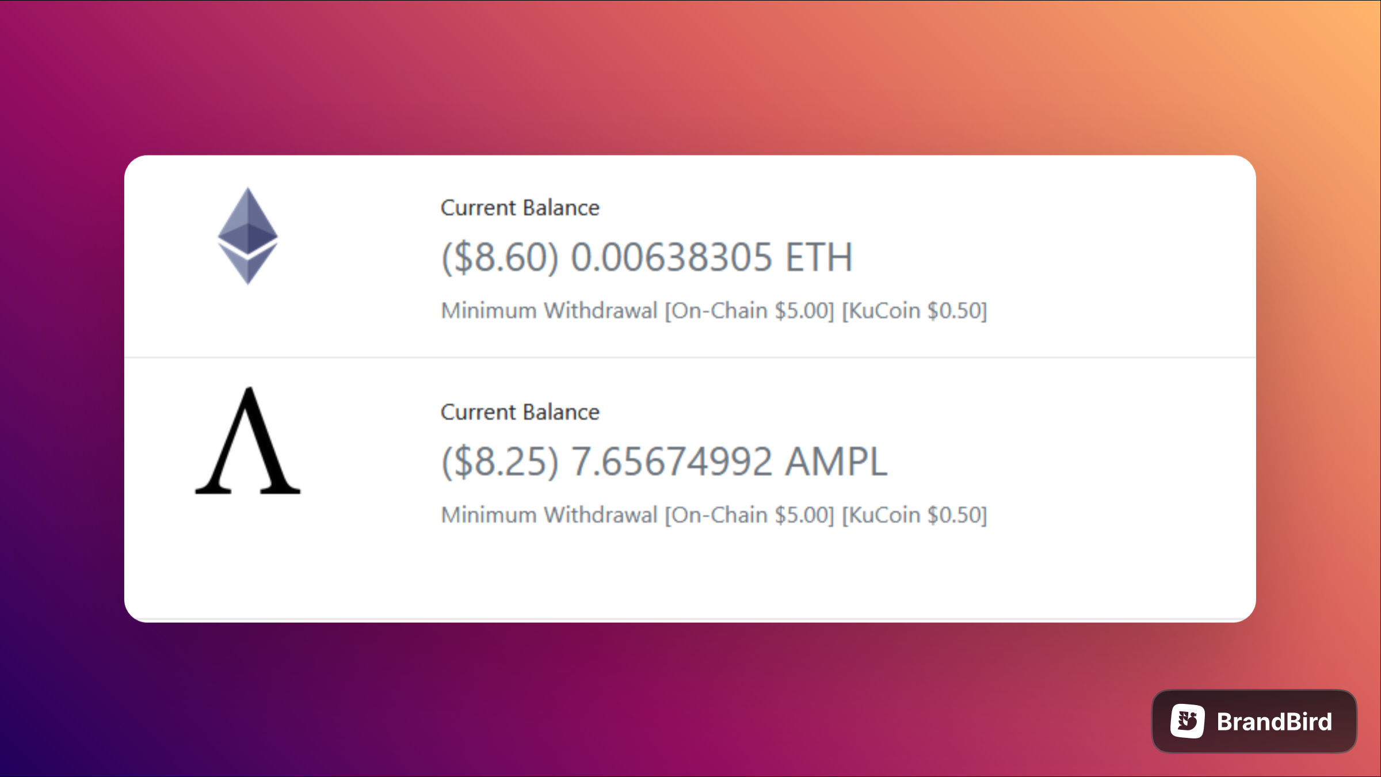Click the ($8.25) dollar value
This screenshot has height=777, width=1381.
(x=500, y=462)
